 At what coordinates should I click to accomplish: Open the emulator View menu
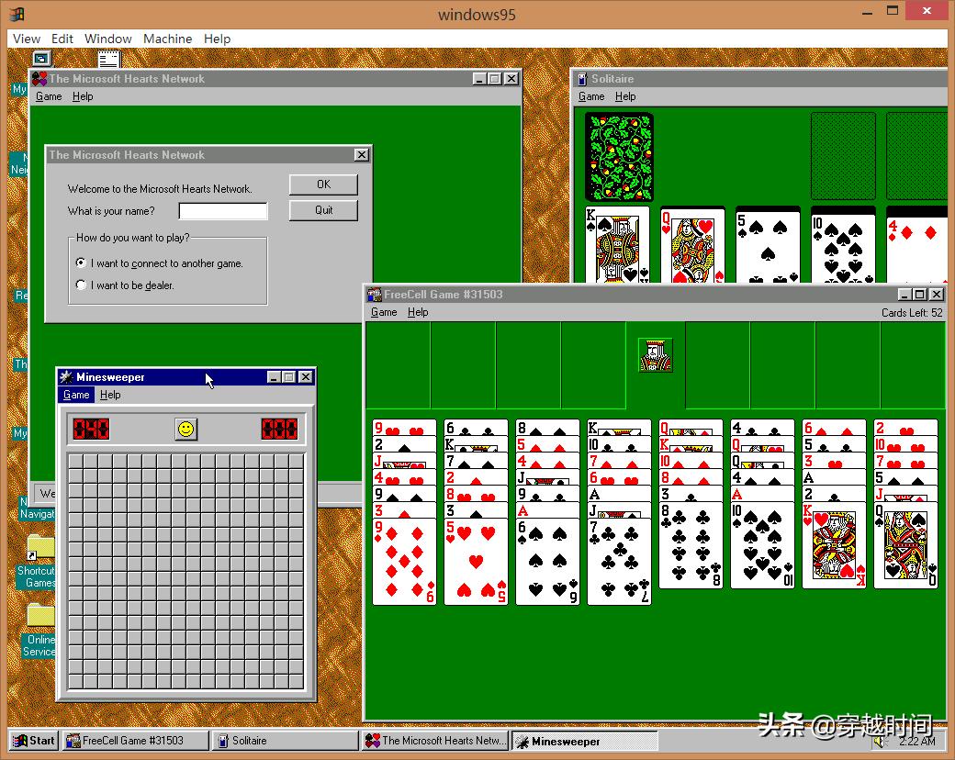click(27, 39)
